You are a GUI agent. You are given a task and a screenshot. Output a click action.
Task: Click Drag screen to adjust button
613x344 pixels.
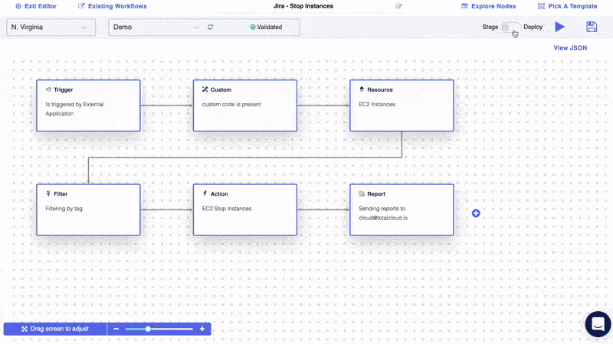[x=55, y=329]
